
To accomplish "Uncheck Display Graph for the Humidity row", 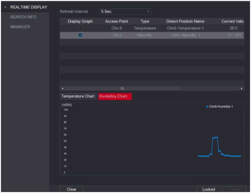I will tap(80, 35).
